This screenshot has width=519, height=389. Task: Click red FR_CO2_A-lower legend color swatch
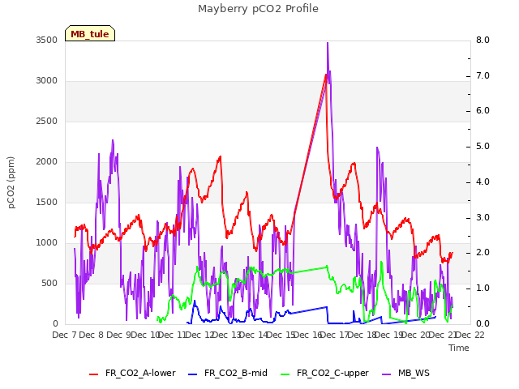coord(94,374)
